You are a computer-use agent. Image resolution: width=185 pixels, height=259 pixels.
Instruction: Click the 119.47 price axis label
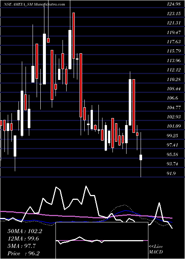pyautogui.click(x=174, y=33)
